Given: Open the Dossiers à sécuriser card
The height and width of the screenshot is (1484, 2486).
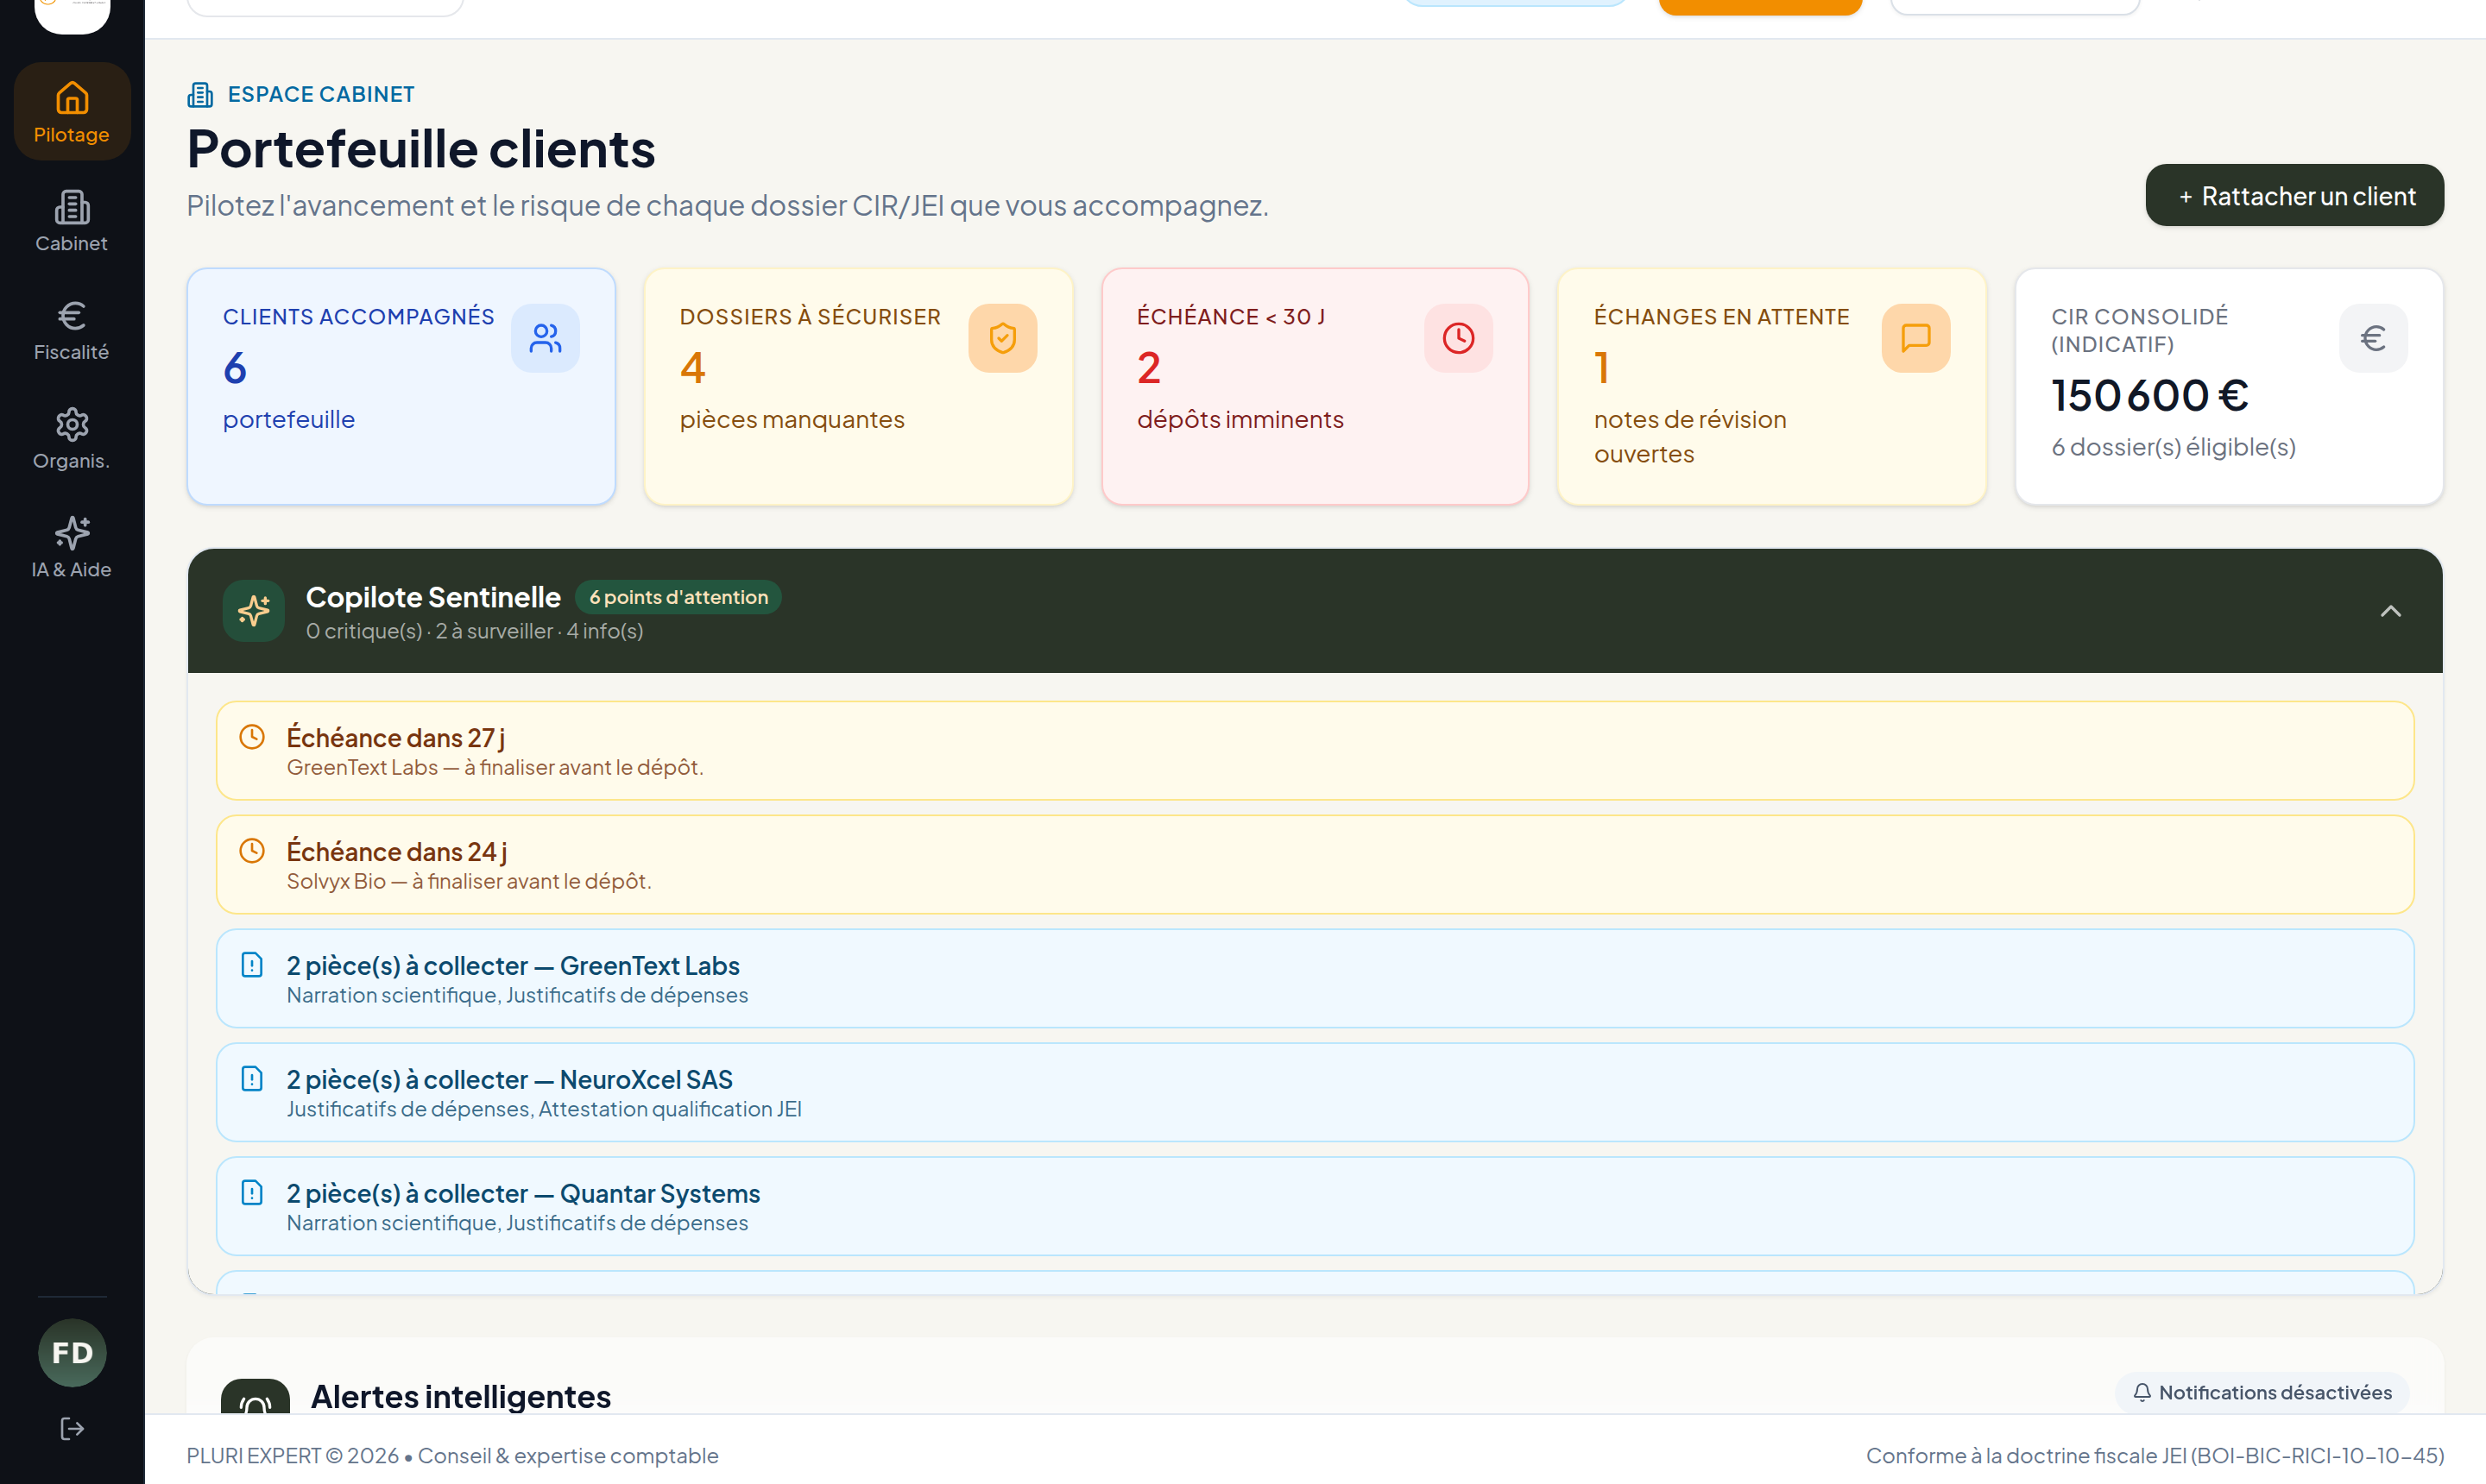Looking at the screenshot, I should coord(858,386).
